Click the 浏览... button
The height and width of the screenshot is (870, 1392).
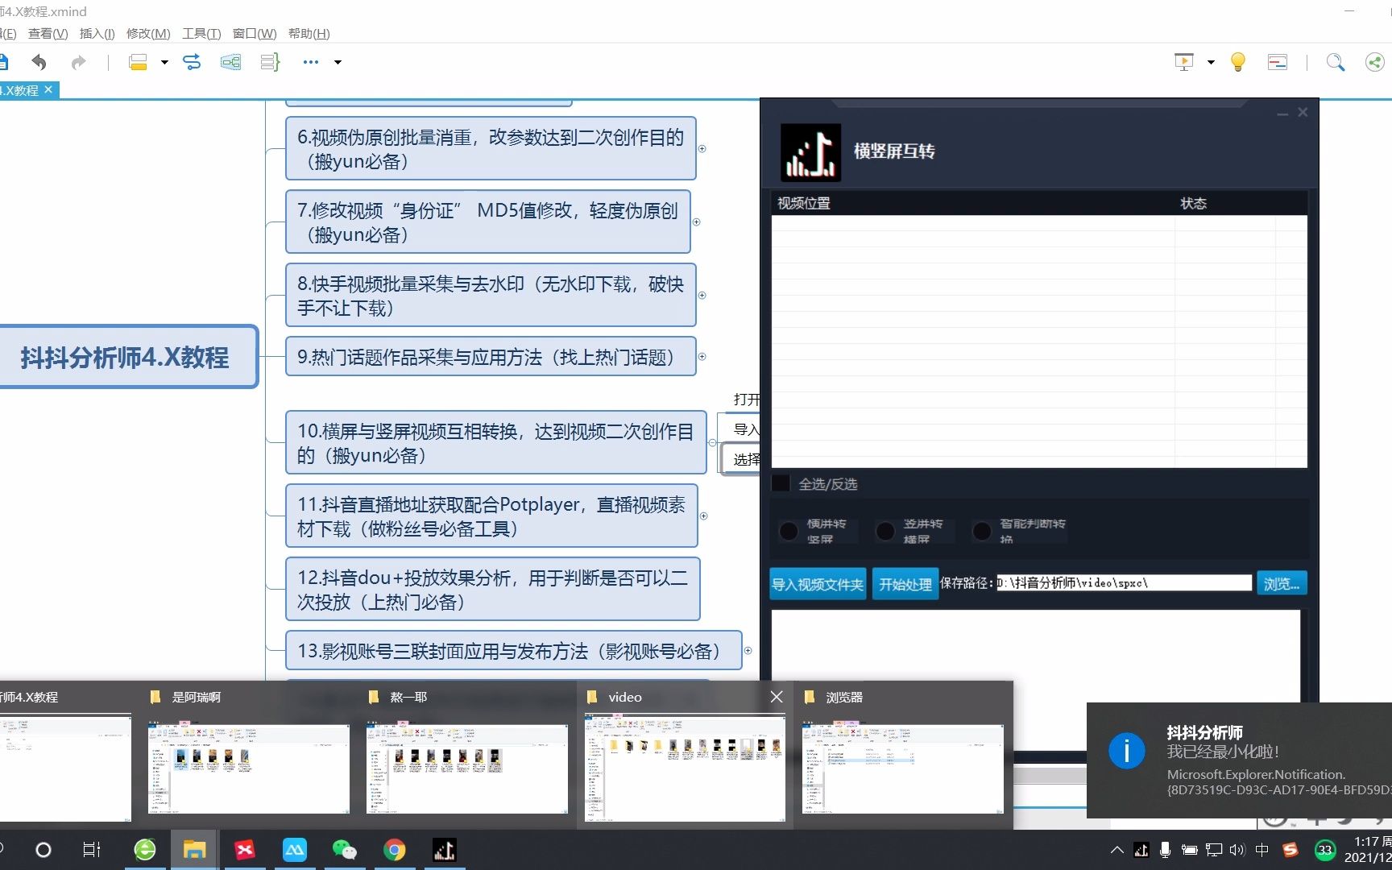(1282, 583)
